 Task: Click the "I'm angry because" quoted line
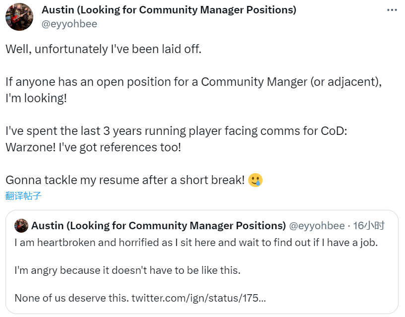pyautogui.click(x=127, y=270)
